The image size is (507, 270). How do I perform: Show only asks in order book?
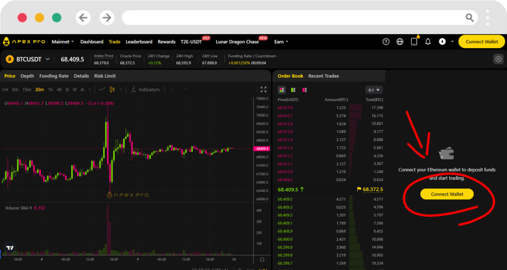click(x=304, y=90)
